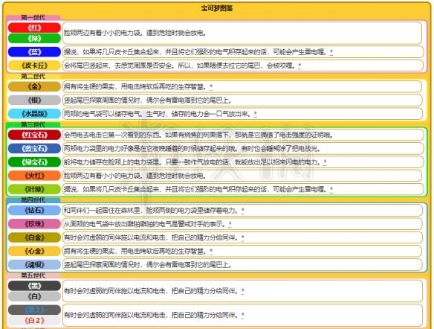Open the 《金》 version link

click(34, 86)
